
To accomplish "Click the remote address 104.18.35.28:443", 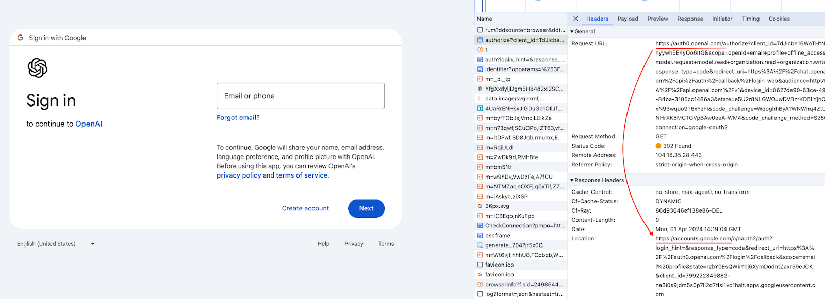I will pyautogui.click(x=679, y=155).
